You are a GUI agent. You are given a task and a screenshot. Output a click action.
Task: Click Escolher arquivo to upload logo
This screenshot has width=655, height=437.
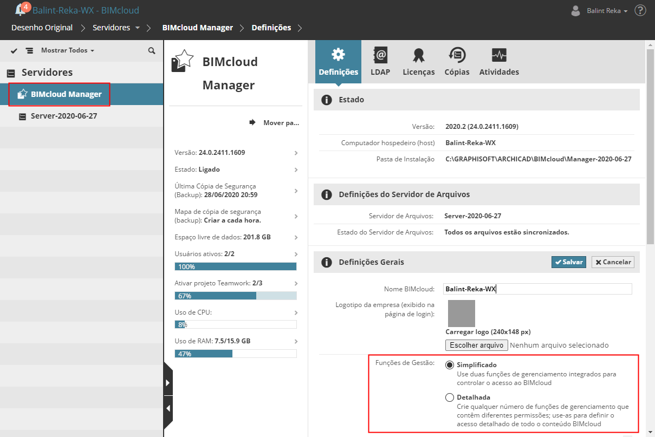477,345
